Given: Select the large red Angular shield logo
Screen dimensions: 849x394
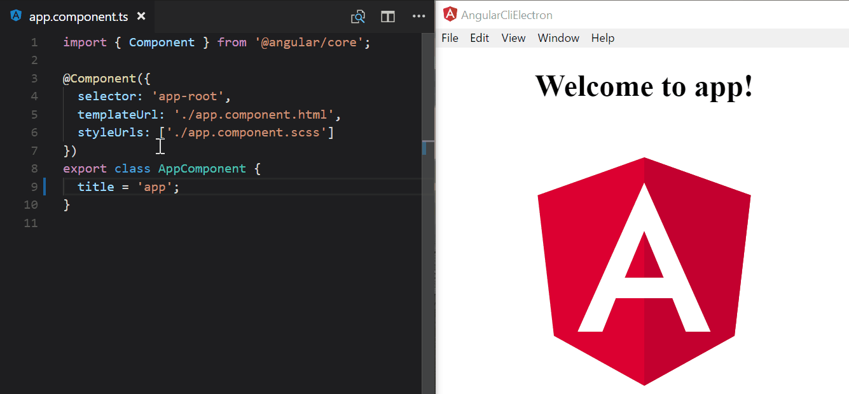Looking at the screenshot, I should pyautogui.click(x=644, y=270).
